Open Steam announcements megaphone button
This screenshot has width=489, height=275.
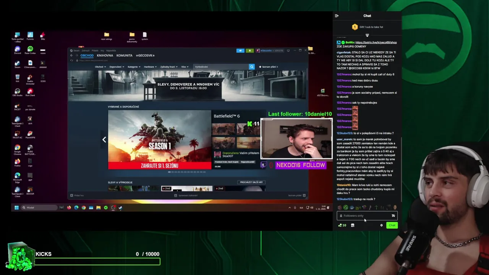240,50
